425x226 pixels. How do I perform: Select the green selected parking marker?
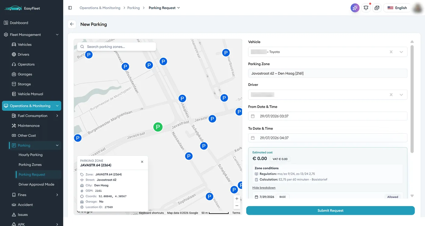pyautogui.click(x=158, y=127)
